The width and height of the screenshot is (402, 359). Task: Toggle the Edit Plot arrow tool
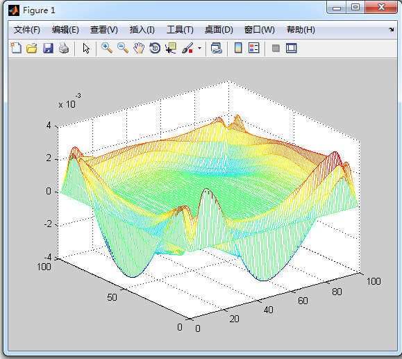pos(86,48)
